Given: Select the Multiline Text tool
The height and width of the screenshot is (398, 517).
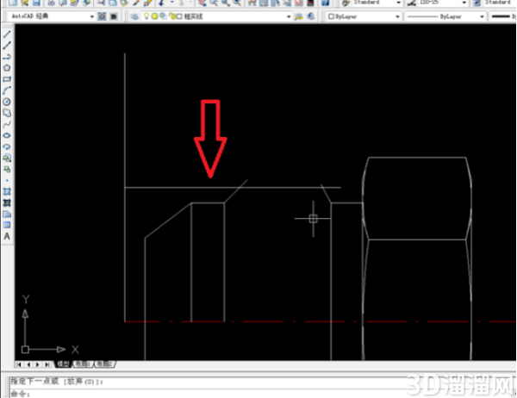Looking at the screenshot, I should (x=7, y=236).
